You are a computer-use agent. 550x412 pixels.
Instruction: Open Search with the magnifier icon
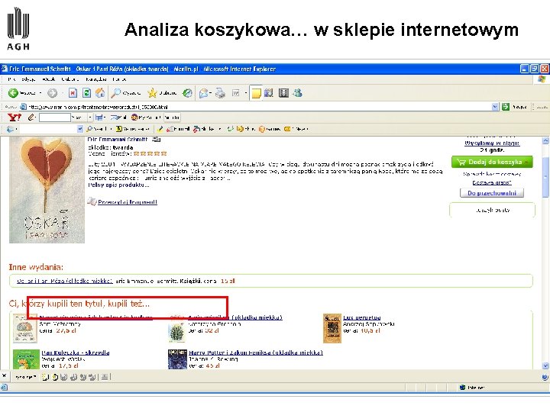click(x=116, y=93)
